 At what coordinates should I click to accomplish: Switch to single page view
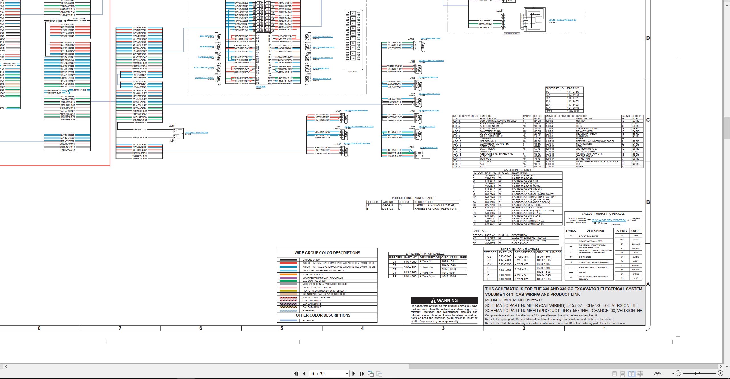point(615,374)
